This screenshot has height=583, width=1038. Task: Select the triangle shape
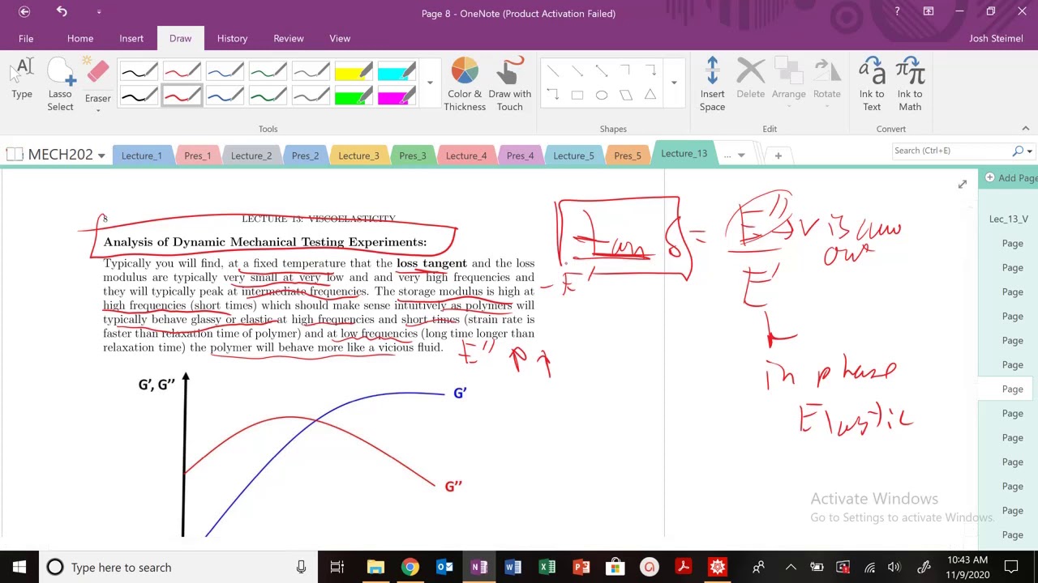[x=650, y=95]
